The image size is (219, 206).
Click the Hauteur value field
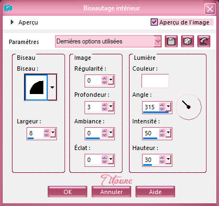click(151, 160)
